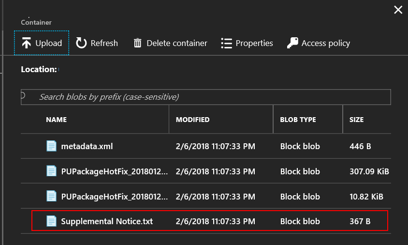Image resolution: width=408 pixels, height=245 pixels.
Task: Close the container blade with the X
Action: point(398,10)
